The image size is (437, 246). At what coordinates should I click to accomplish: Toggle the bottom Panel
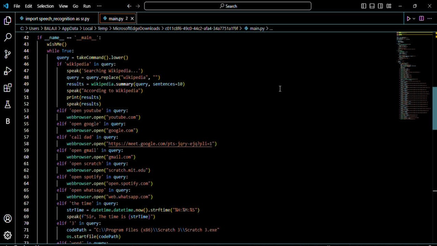(372, 6)
